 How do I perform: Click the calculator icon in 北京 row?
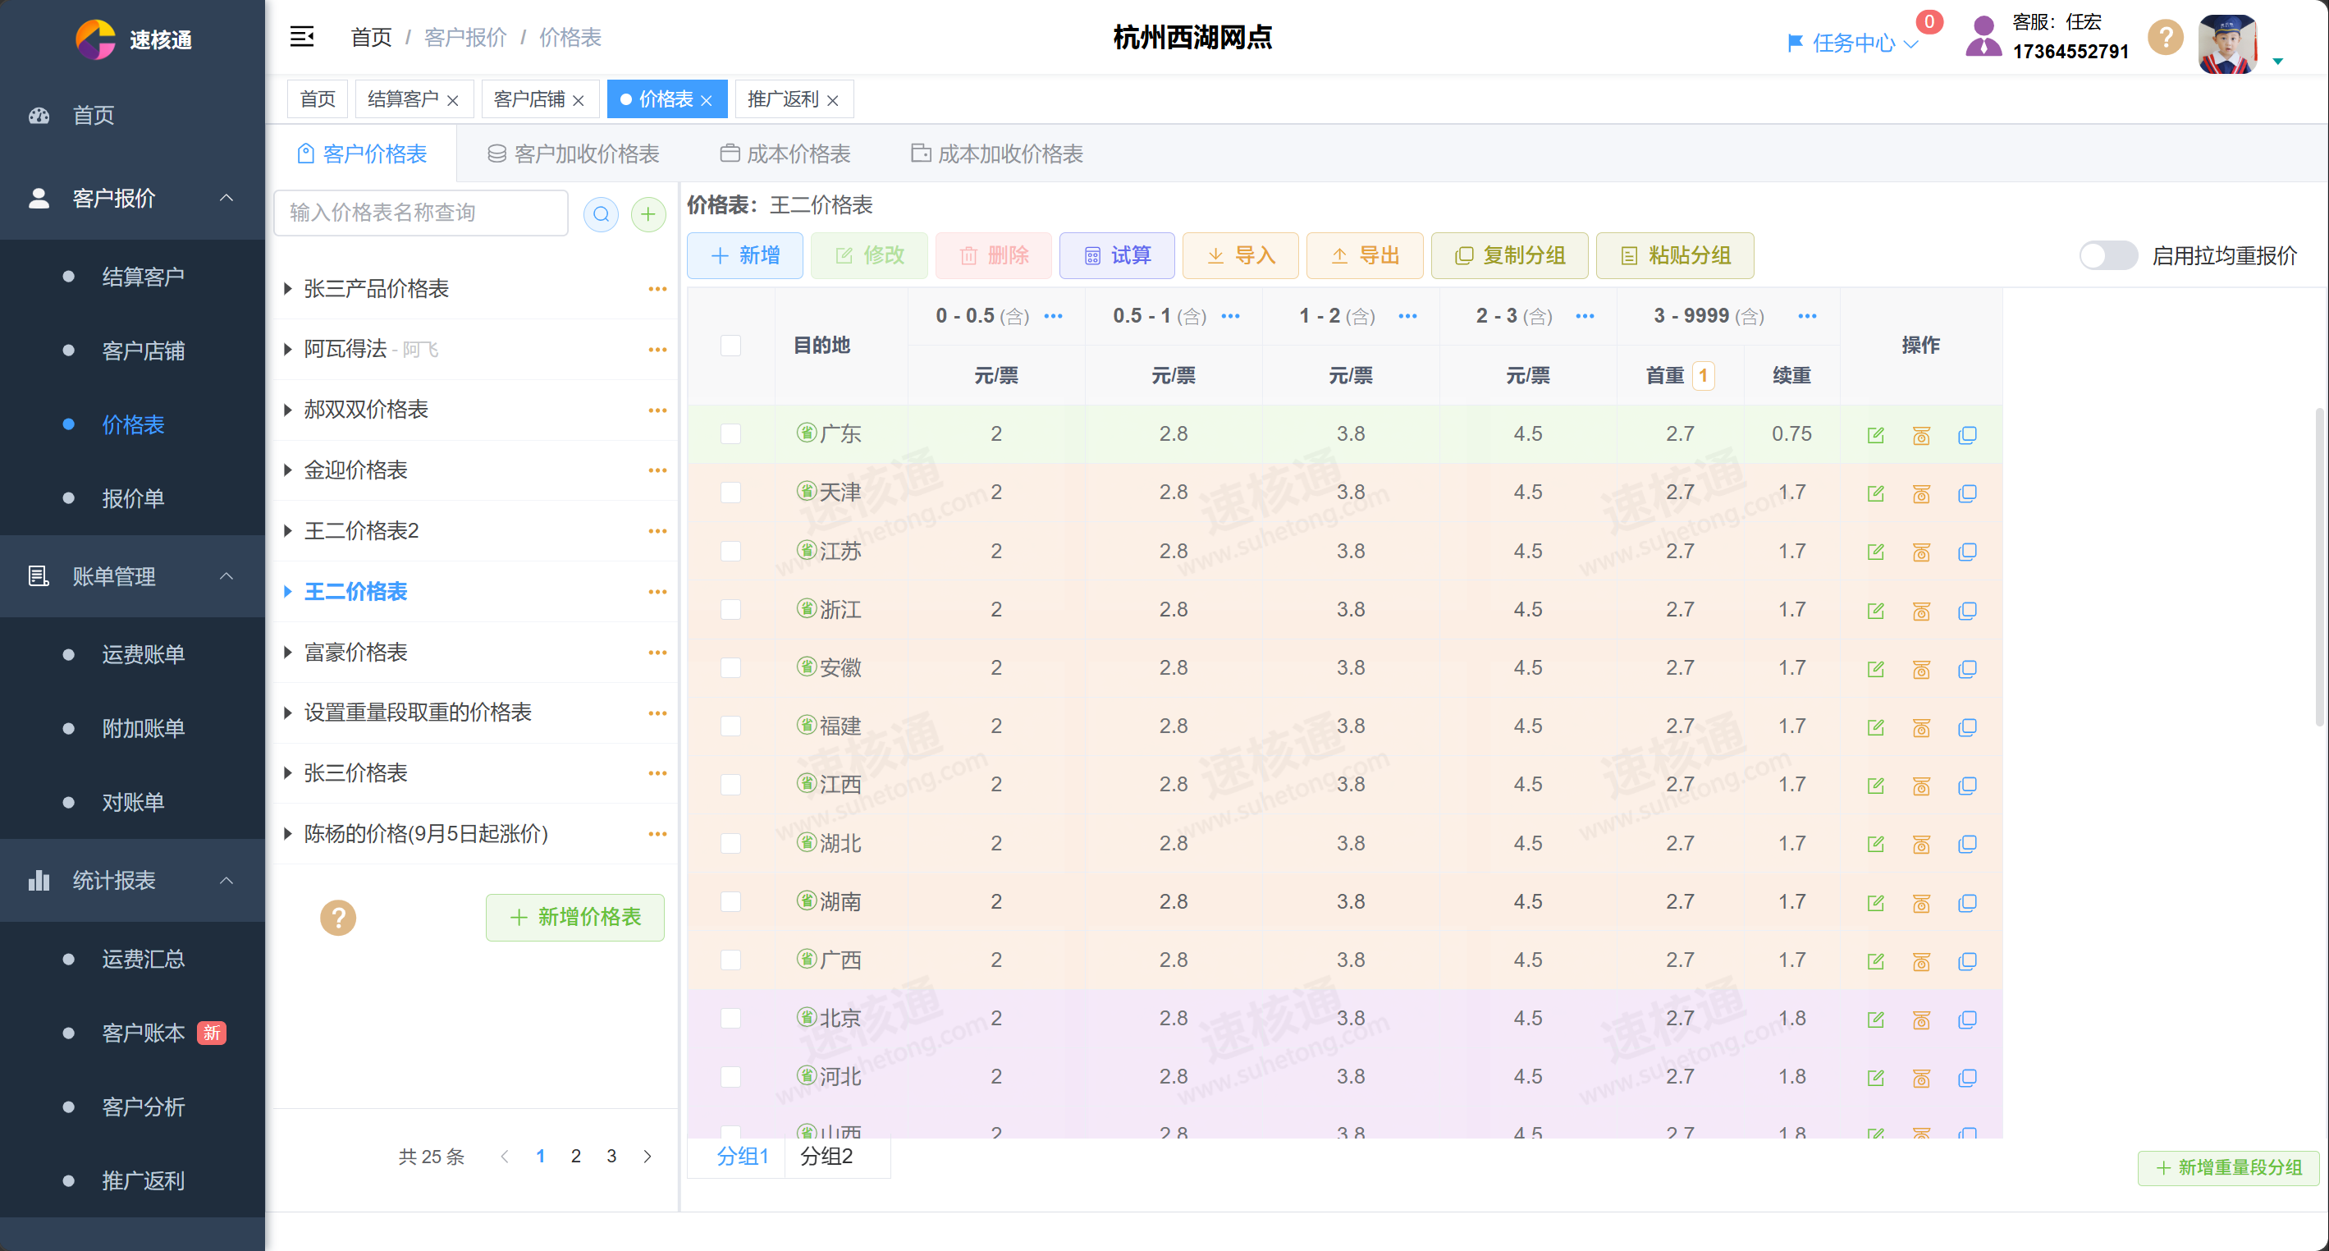(1921, 1020)
